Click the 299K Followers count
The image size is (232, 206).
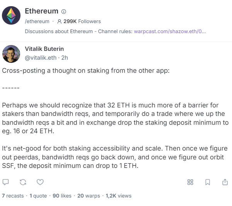(82, 22)
